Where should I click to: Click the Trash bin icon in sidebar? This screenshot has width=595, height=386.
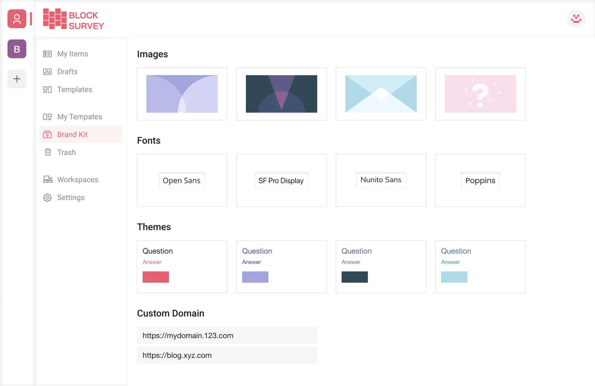point(48,152)
